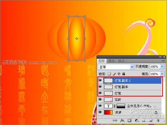Viewport: 167px width, 125px height.
Task: Switch to the 路径 tab
Action: coord(121,61)
